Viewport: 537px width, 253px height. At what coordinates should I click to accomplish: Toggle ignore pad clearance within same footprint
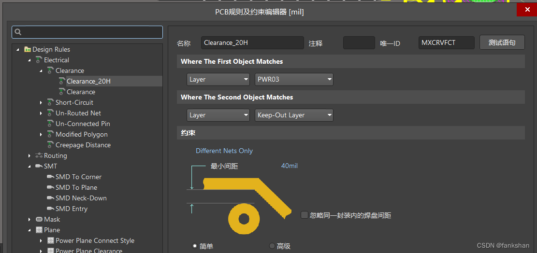pyautogui.click(x=304, y=215)
